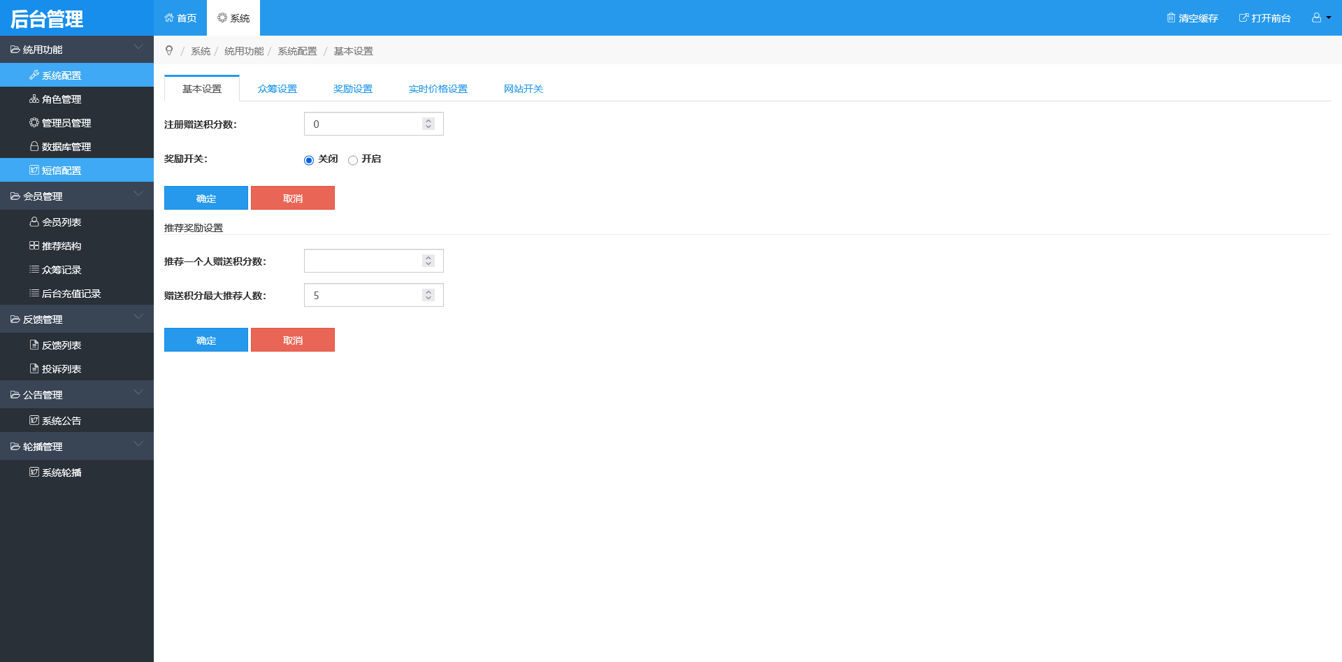Click the 清空缓存 link label
Screen dimensions: 1342x662
point(1198,18)
